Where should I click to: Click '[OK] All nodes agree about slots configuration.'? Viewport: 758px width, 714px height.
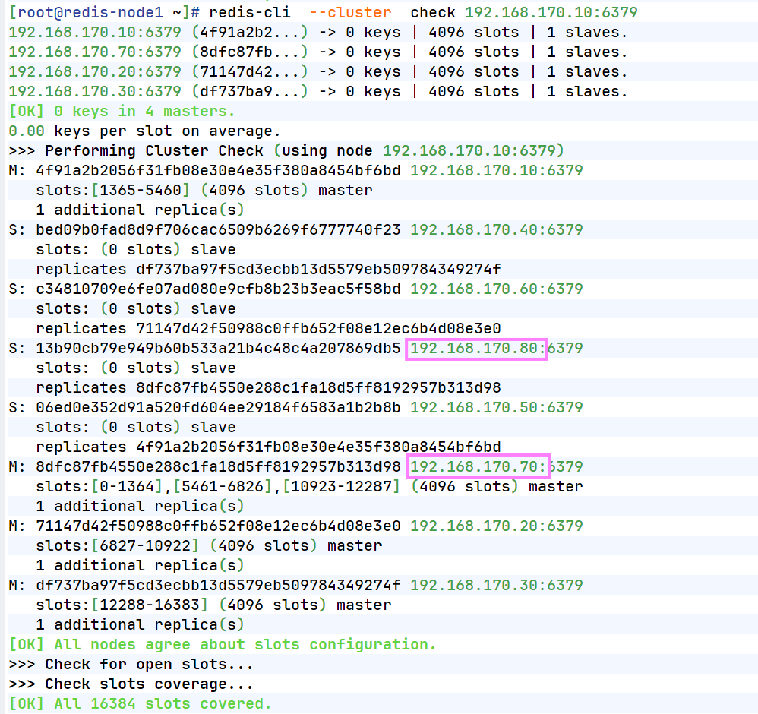point(223,645)
